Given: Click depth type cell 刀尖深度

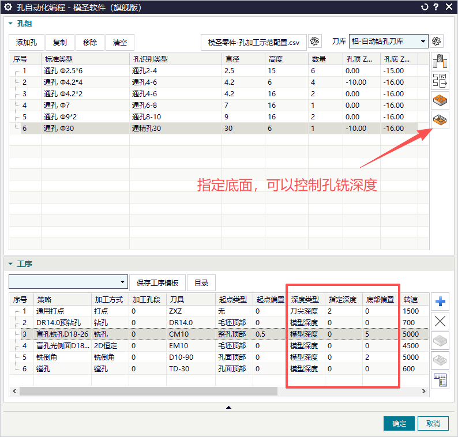Looking at the screenshot, I should pos(306,311).
